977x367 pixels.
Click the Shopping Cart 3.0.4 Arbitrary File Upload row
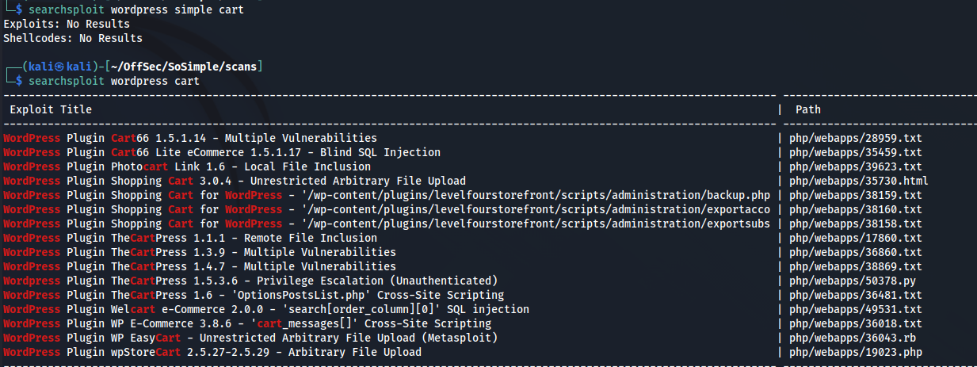[235, 181]
